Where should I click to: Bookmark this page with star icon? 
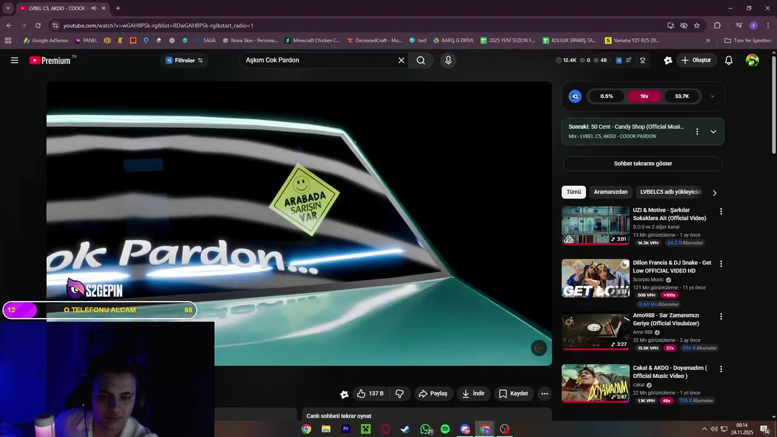[x=697, y=25]
